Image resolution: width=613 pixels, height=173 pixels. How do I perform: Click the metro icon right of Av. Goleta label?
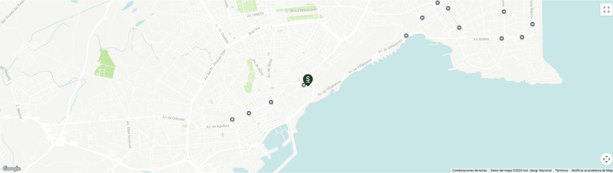tap(502, 38)
